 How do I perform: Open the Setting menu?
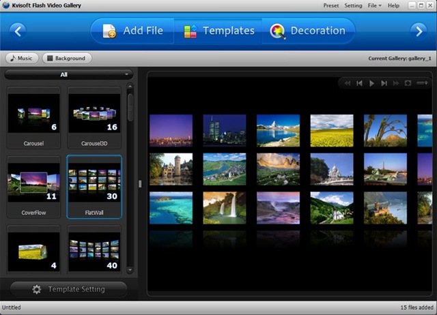pos(353,5)
